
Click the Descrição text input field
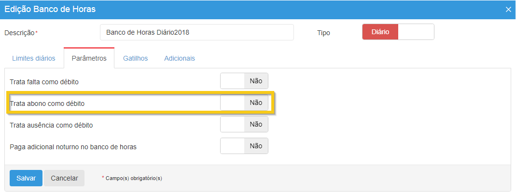(x=197, y=33)
